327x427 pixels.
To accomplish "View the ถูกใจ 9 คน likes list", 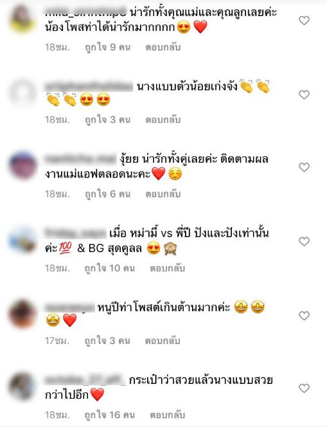I will coord(108,48).
